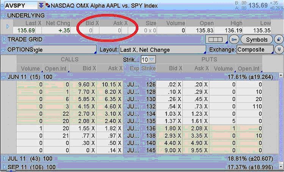Open the symbol history dropdown arrows
This screenshot has width=284, height=172.
tap(41, 5)
